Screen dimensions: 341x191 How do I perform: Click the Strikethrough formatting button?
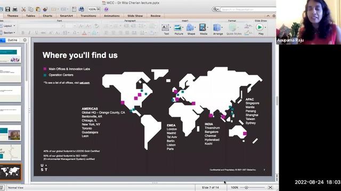click(x=43, y=33)
